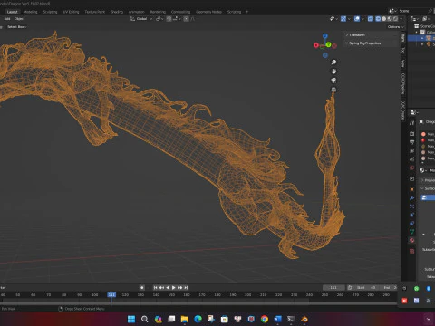Toggle X-ray mode
The image size is (435, 326).
tap(371, 19)
